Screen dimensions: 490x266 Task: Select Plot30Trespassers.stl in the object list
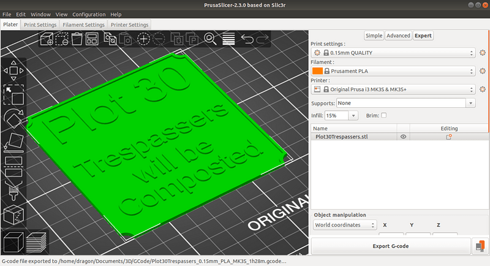[x=342, y=137]
